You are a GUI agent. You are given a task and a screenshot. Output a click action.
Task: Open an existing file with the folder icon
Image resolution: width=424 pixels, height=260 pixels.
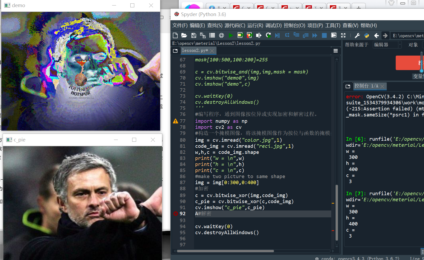click(184, 35)
